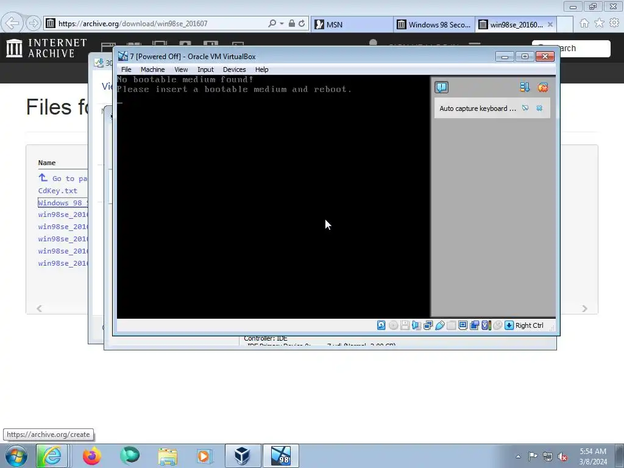The height and width of the screenshot is (468, 624).
Task: Click the volume muted tray icon
Action: click(562, 456)
